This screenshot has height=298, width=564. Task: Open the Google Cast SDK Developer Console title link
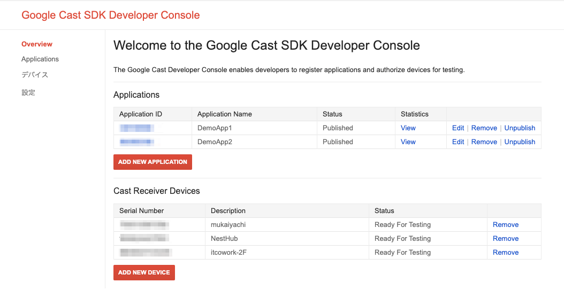pos(110,15)
